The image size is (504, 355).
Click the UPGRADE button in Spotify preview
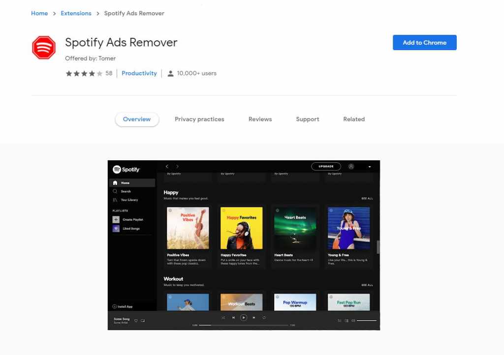pyautogui.click(x=326, y=166)
